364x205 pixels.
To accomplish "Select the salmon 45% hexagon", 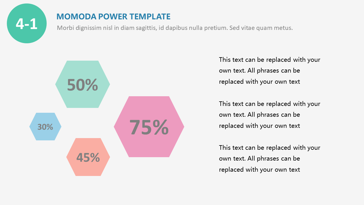I will coord(88,157).
